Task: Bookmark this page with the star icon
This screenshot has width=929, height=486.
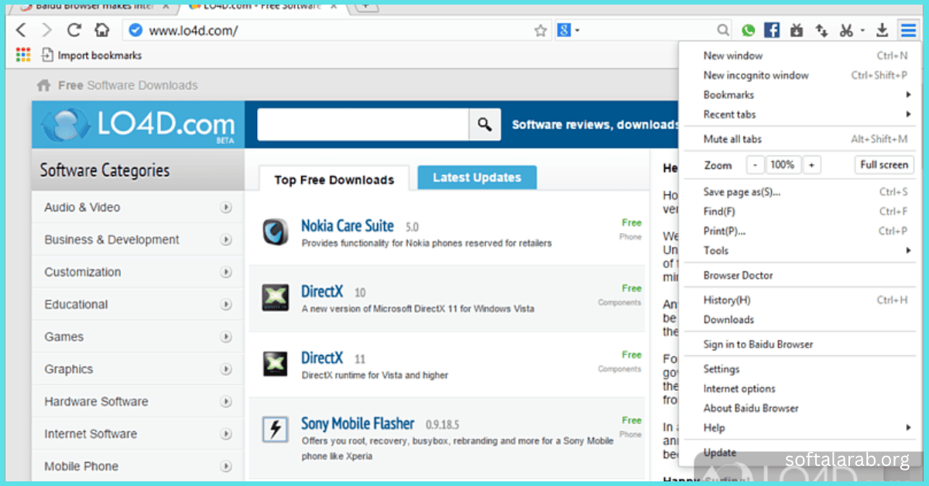Action: point(540,31)
